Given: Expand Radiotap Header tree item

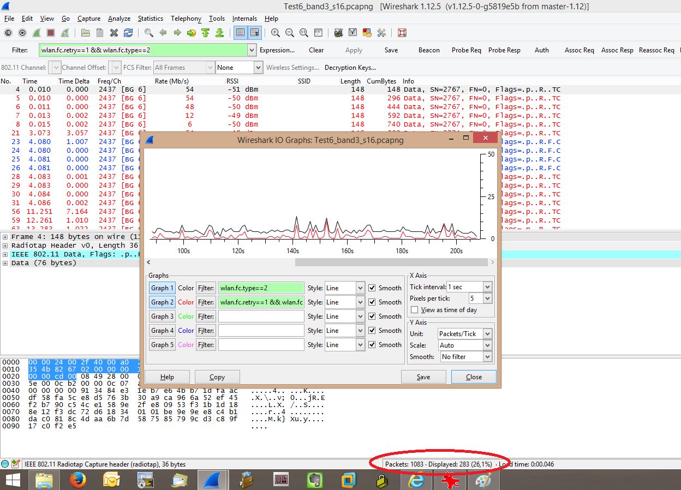Looking at the screenshot, I should (x=5, y=246).
